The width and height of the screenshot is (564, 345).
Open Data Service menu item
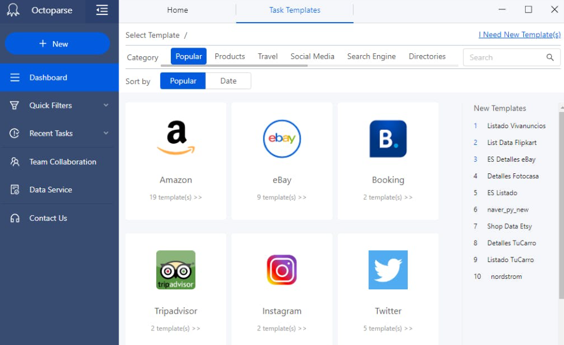click(x=59, y=190)
